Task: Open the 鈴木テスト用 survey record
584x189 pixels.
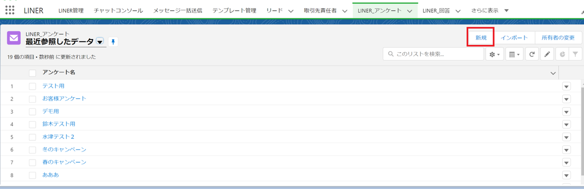Action: pyautogui.click(x=59, y=124)
